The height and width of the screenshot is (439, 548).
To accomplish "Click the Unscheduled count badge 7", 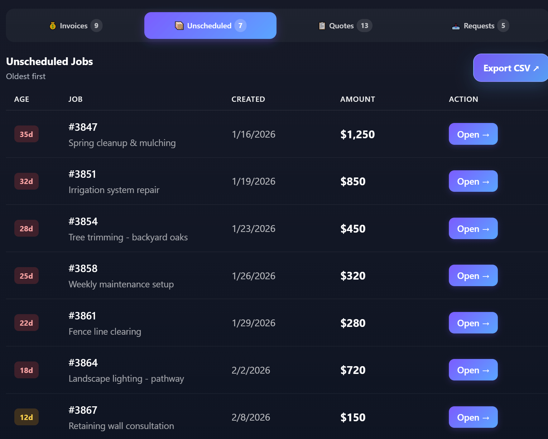I will click(x=240, y=26).
